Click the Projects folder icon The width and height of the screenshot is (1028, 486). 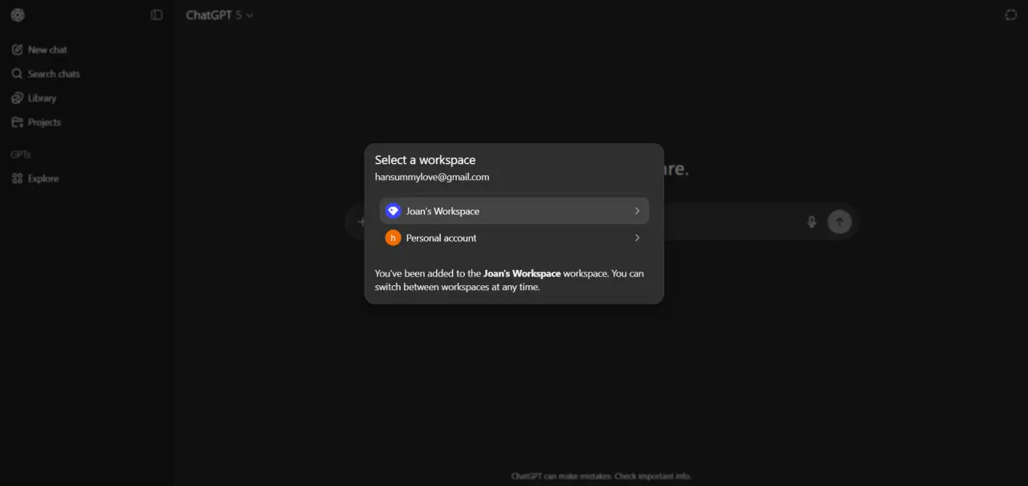coord(17,122)
